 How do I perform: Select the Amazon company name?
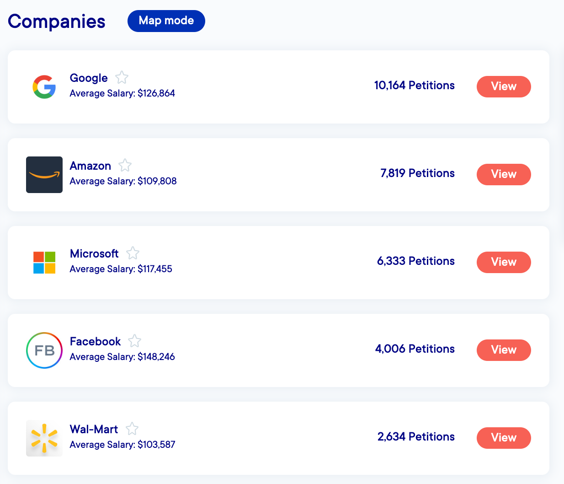click(90, 166)
